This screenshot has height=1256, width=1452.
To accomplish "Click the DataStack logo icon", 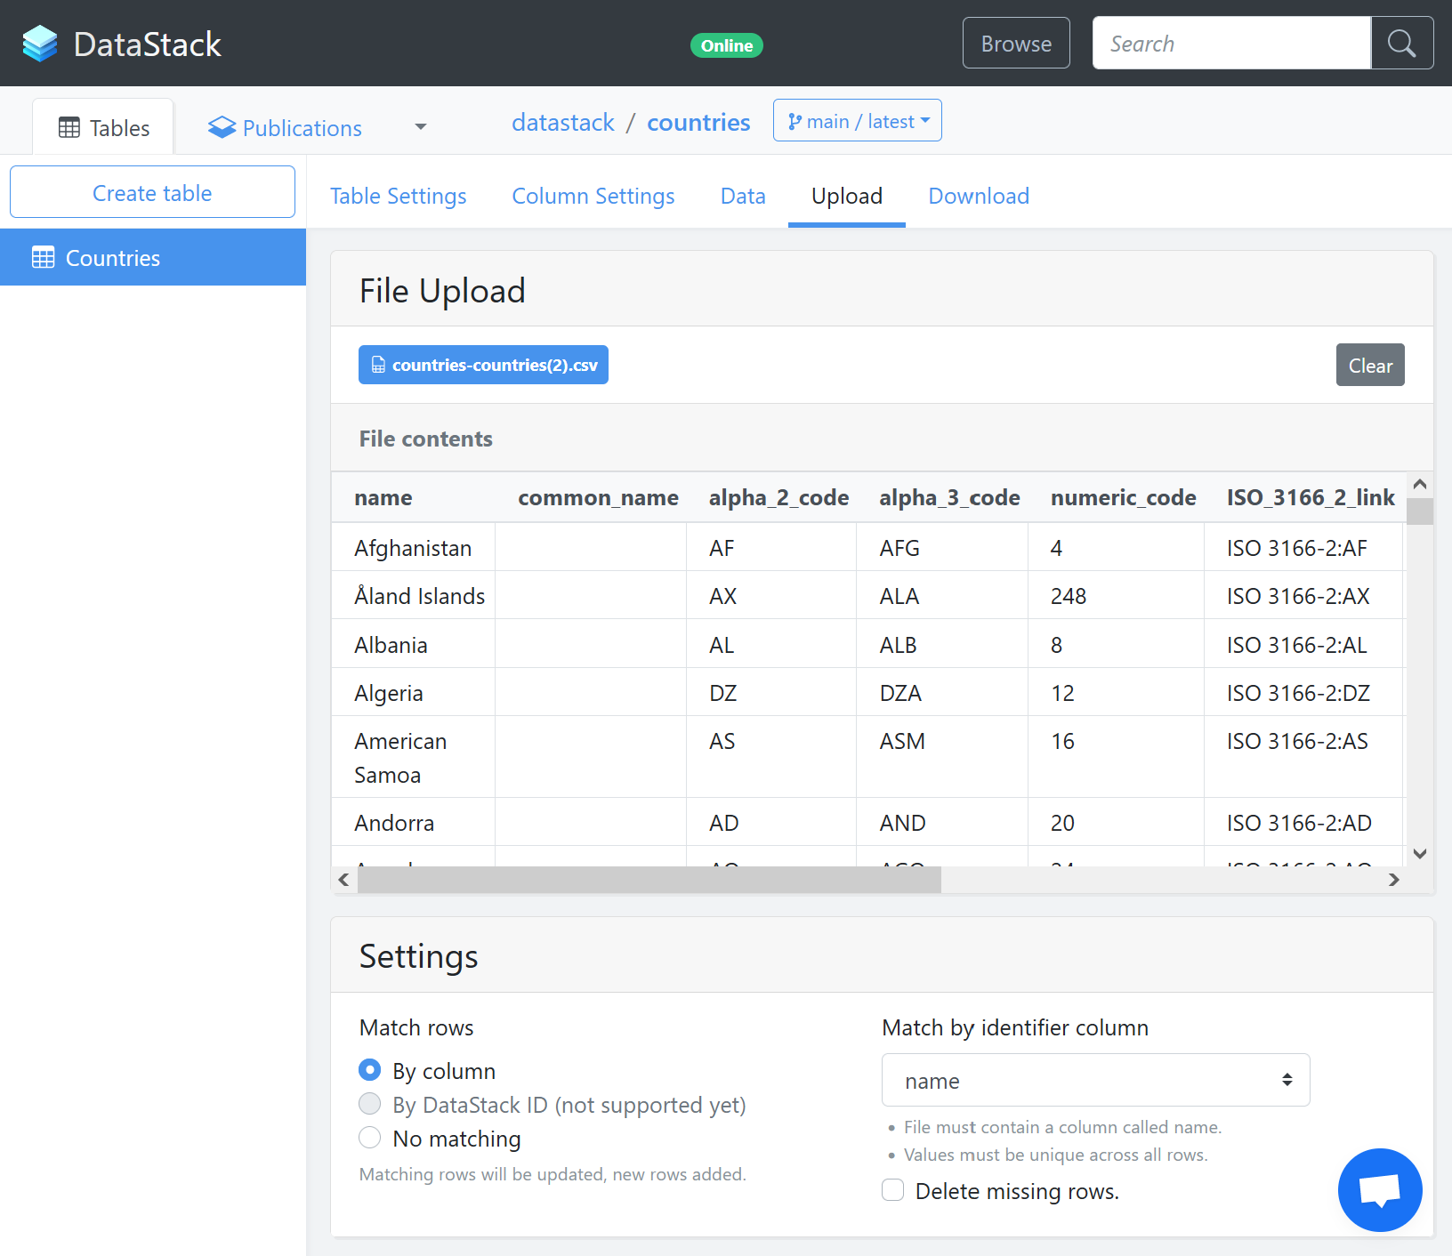I will pos(39,43).
